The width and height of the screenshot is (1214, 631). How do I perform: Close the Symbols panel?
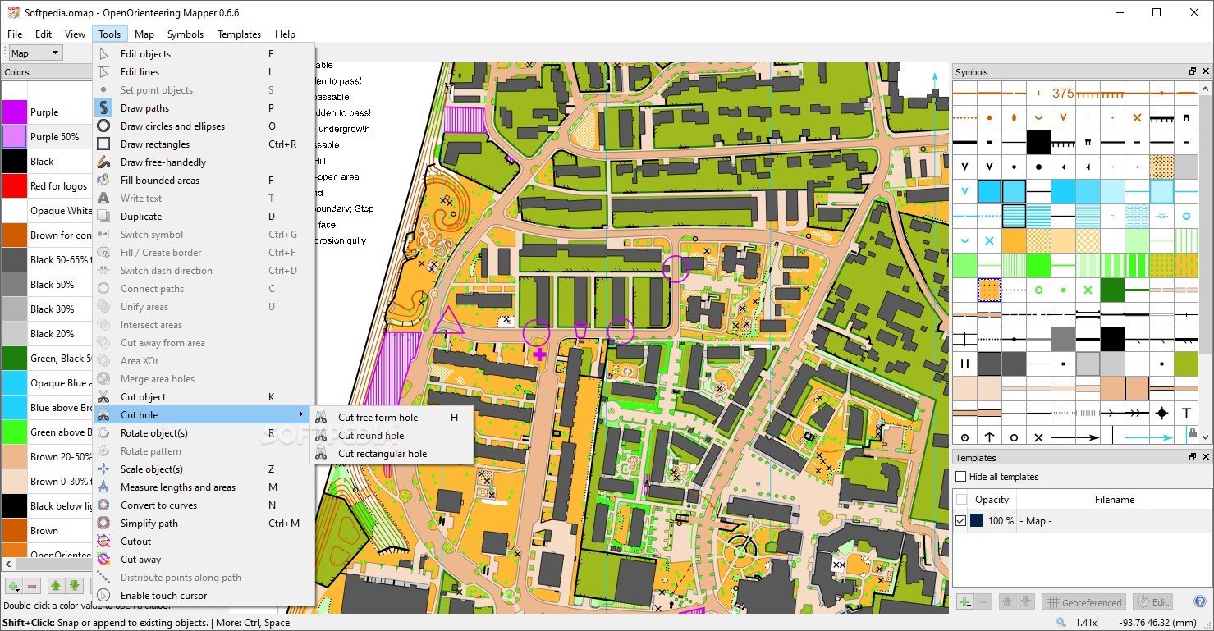click(1206, 71)
